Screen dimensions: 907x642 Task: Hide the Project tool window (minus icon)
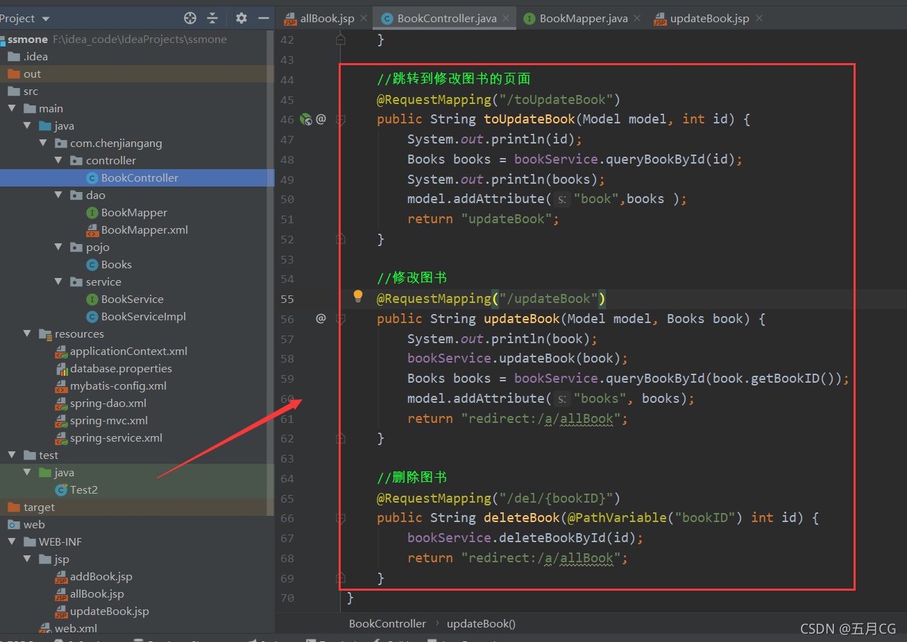coord(263,18)
